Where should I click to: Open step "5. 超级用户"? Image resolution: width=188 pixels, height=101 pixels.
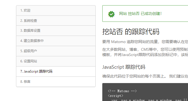56,51
